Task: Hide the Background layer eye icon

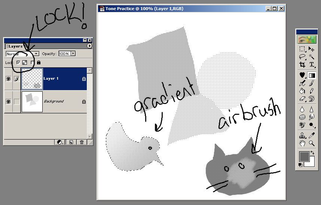Action: pos(8,102)
